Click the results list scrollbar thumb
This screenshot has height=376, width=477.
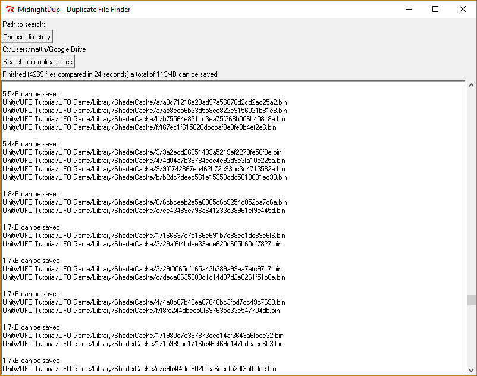click(471, 300)
